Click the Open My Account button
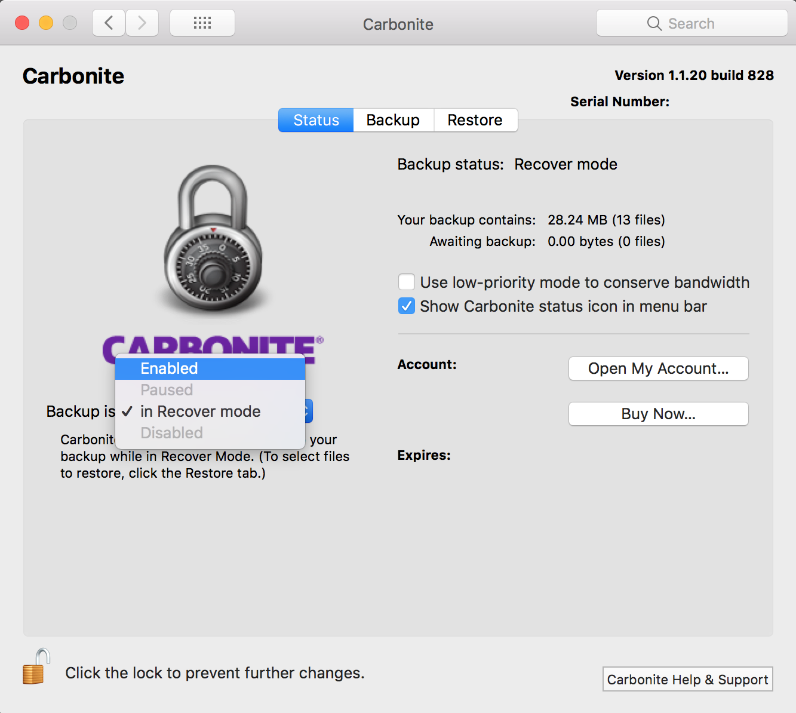Image resolution: width=796 pixels, height=713 pixels. pyautogui.click(x=658, y=368)
